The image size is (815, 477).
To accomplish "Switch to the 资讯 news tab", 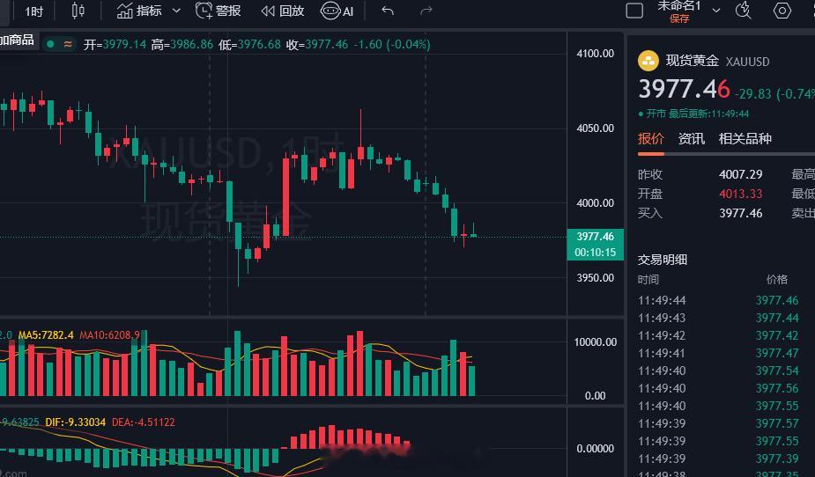I will tap(692, 138).
